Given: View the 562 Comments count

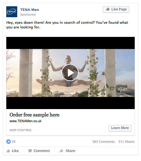Looking at the screenshot, I should [104, 142].
